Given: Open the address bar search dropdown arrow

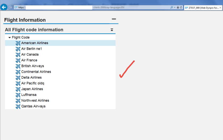Looking at the screenshot, I should [x=175, y=7].
